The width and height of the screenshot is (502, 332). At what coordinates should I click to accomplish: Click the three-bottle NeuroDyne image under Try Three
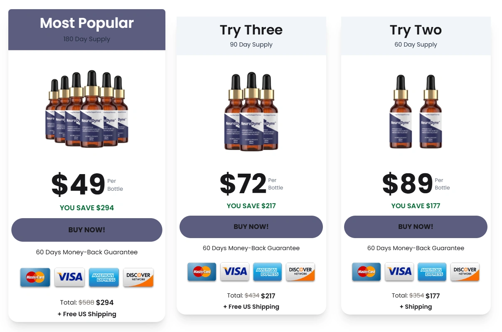coord(251,112)
